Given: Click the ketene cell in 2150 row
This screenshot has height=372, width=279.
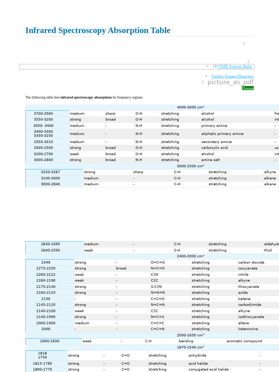Looking at the screenshot, I should click(258, 299).
